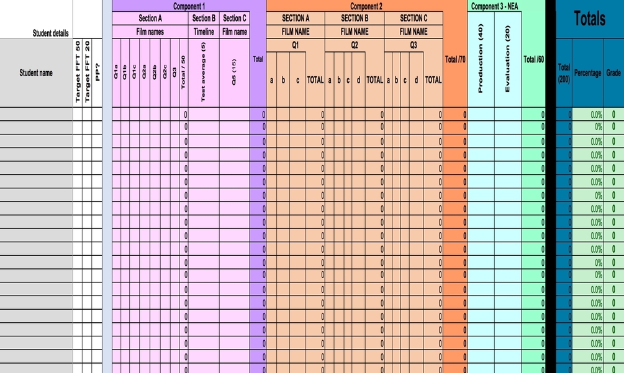This screenshot has height=373, width=624.
Task: Click 'Section A' under Component 1
Action: (150, 18)
